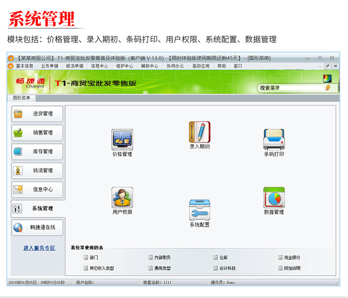Open the 系统配置 toolbox icon
The height and width of the screenshot is (298, 348).
[x=200, y=210]
